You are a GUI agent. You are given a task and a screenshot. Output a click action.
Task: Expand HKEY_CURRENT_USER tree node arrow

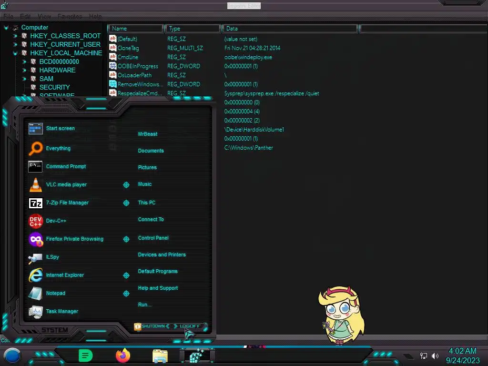tap(15, 44)
